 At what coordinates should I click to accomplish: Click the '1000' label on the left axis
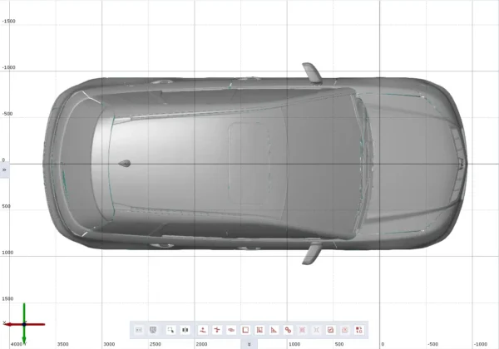tap(7, 253)
